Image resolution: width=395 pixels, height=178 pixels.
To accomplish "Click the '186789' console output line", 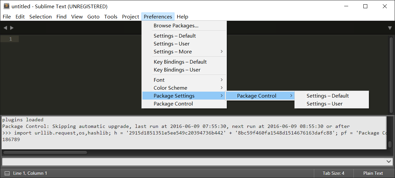I will [x=11, y=139].
